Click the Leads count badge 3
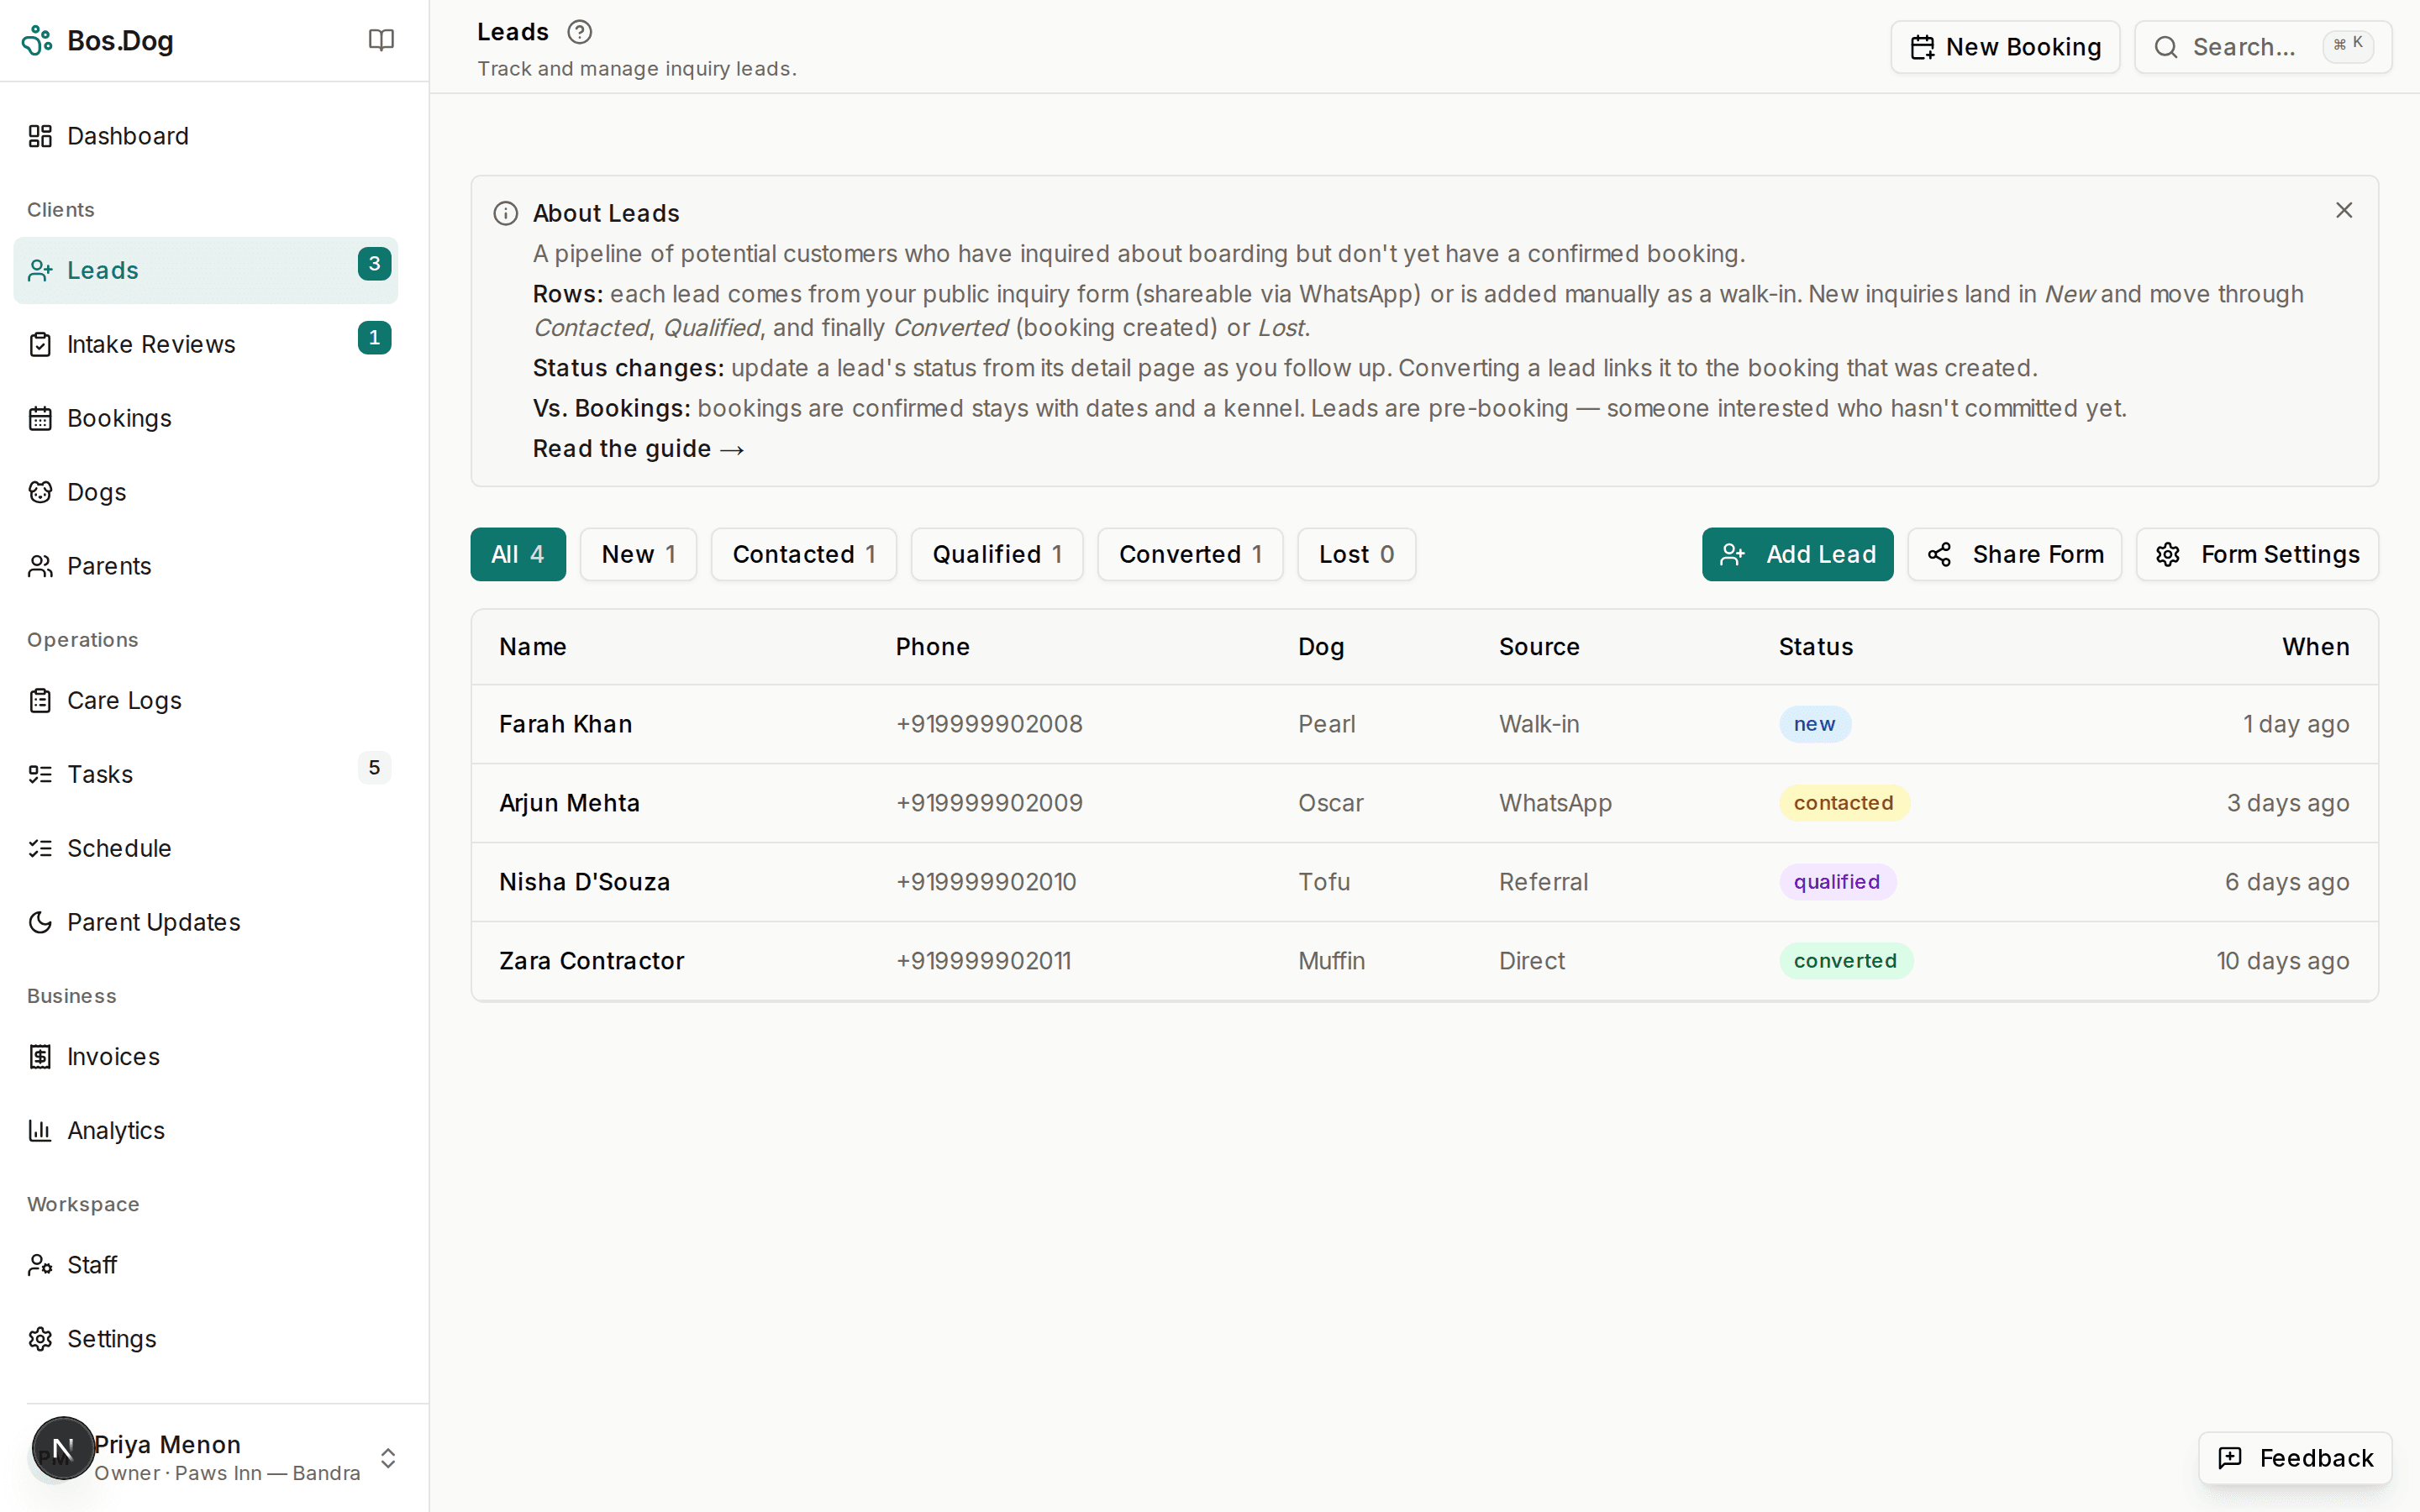This screenshot has height=1512, width=2420. click(x=374, y=264)
